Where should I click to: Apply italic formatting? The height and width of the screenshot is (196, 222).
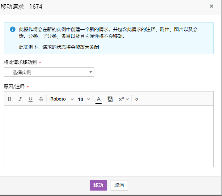click(20, 99)
